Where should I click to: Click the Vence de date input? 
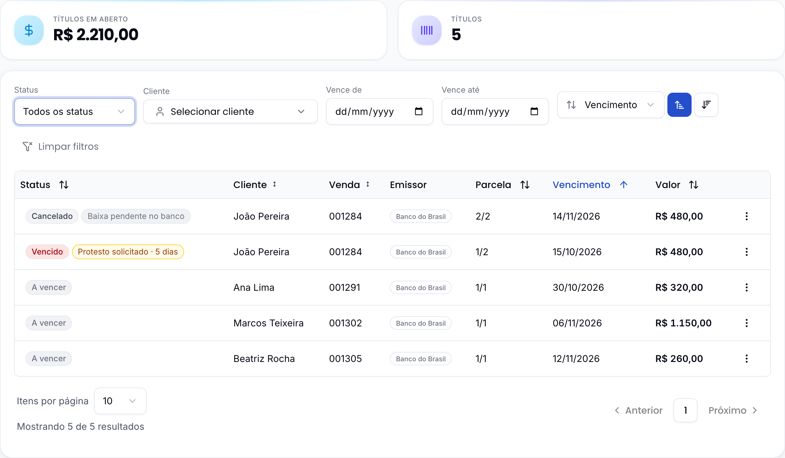point(380,111)
